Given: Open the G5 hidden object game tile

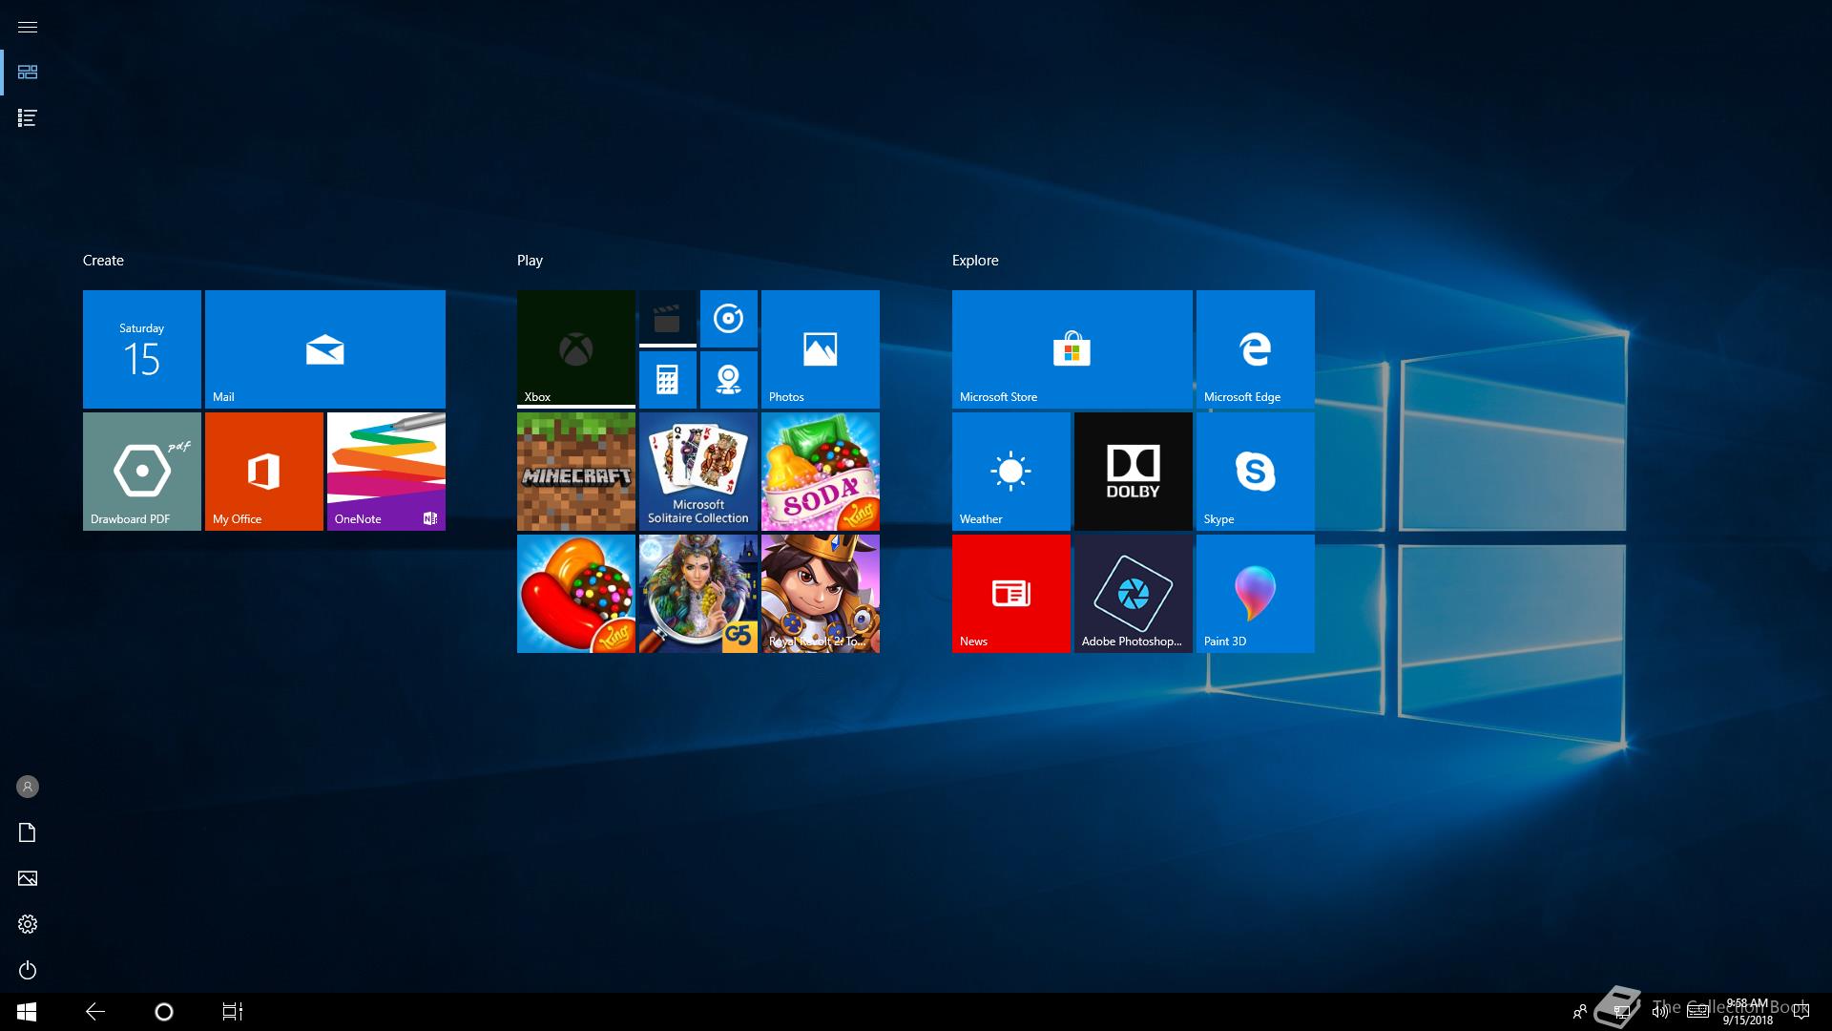Looking at the screenshot, I should (698, 594).
